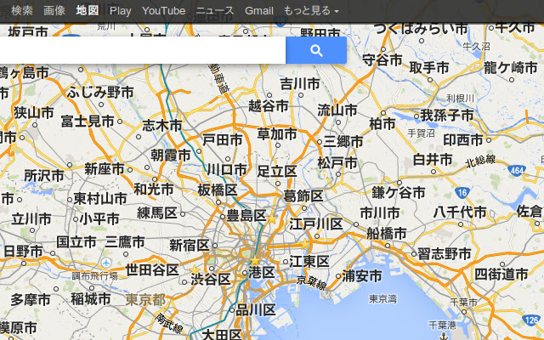Viewport: 544px width, 340px height.
Task: Click the 板橋区 map label
Action: (218, 190)
